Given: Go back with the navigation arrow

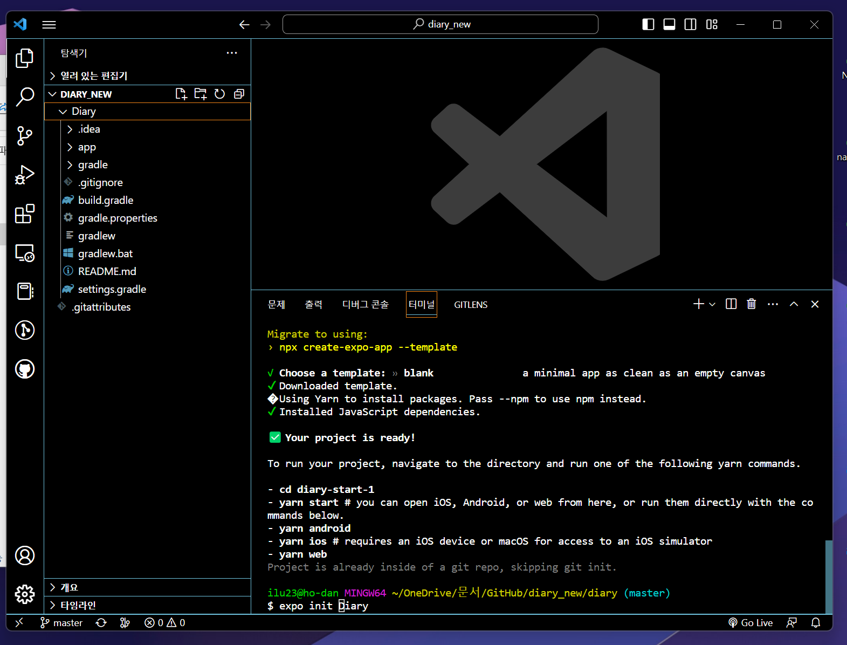Looking at the screenshot, I should click(x=244, y=25).
